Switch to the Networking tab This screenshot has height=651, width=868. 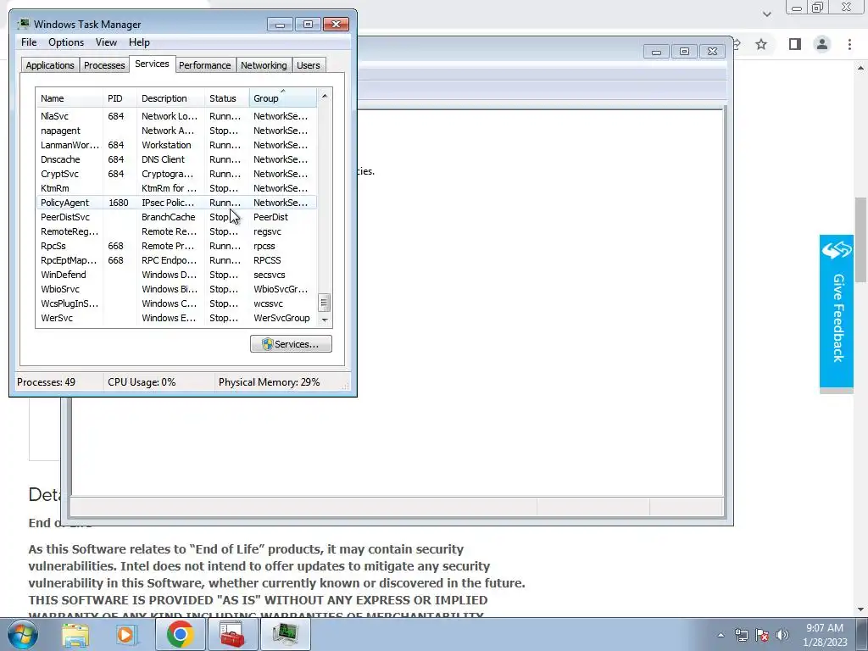tap(264, 65)
